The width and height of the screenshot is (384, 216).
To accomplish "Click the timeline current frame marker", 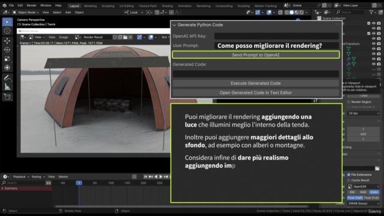I will [79, 183].
